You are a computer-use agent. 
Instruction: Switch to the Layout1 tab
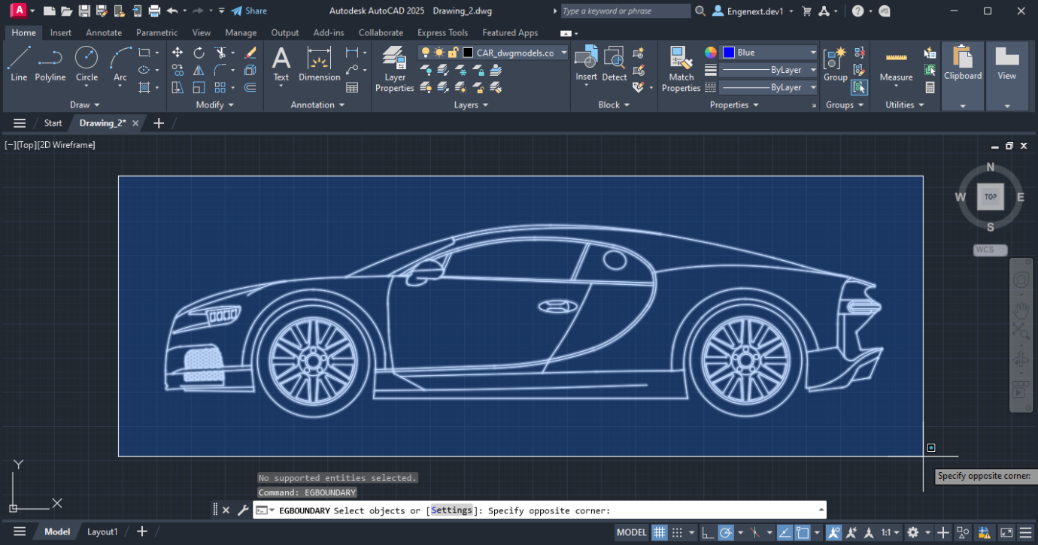coord(102,532)
